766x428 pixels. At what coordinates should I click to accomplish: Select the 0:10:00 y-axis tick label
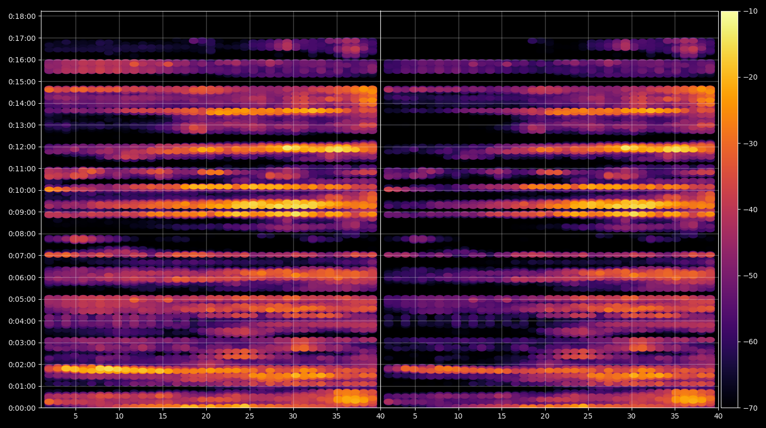(22, 190)
